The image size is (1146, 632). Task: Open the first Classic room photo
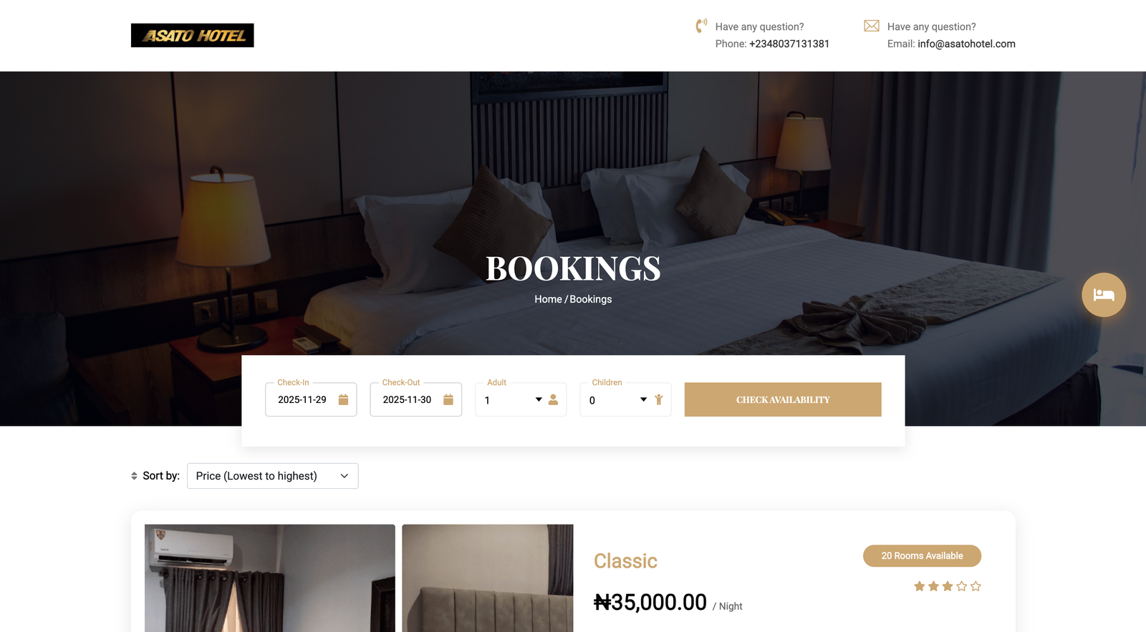(270, 578)
